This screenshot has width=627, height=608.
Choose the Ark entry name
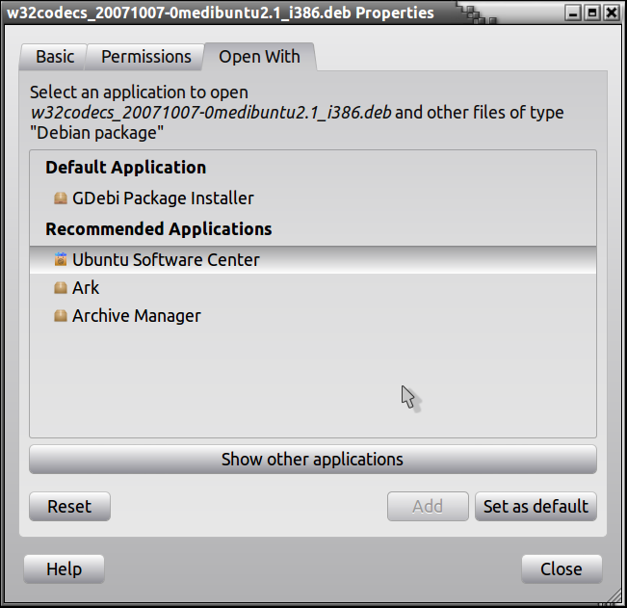pos(86,288)
